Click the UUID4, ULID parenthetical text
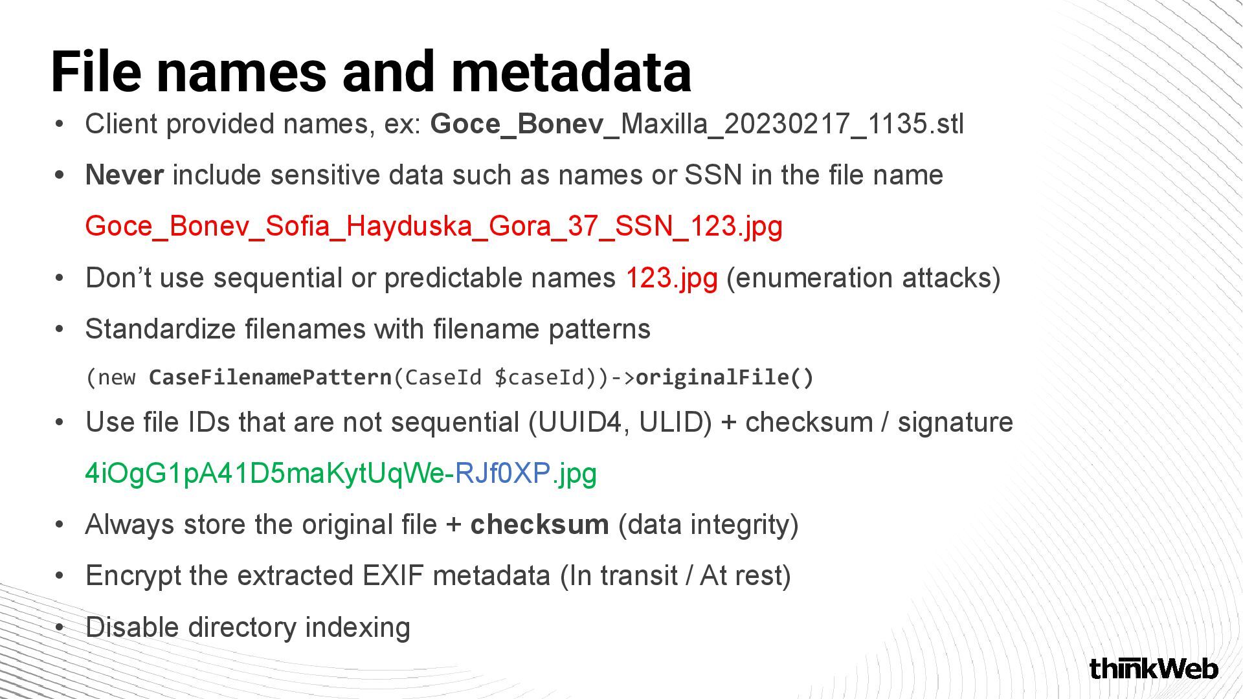The height and width of the screenshot is (699, 1243). 620,422
